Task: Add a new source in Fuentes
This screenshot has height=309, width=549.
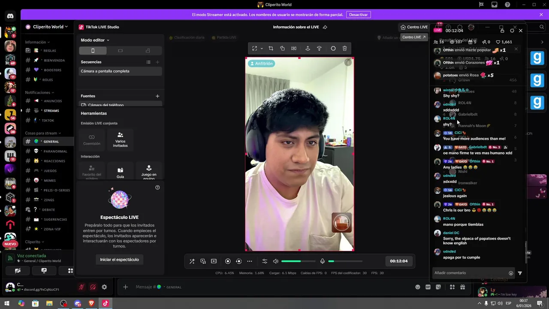Action: pos(157,96)
